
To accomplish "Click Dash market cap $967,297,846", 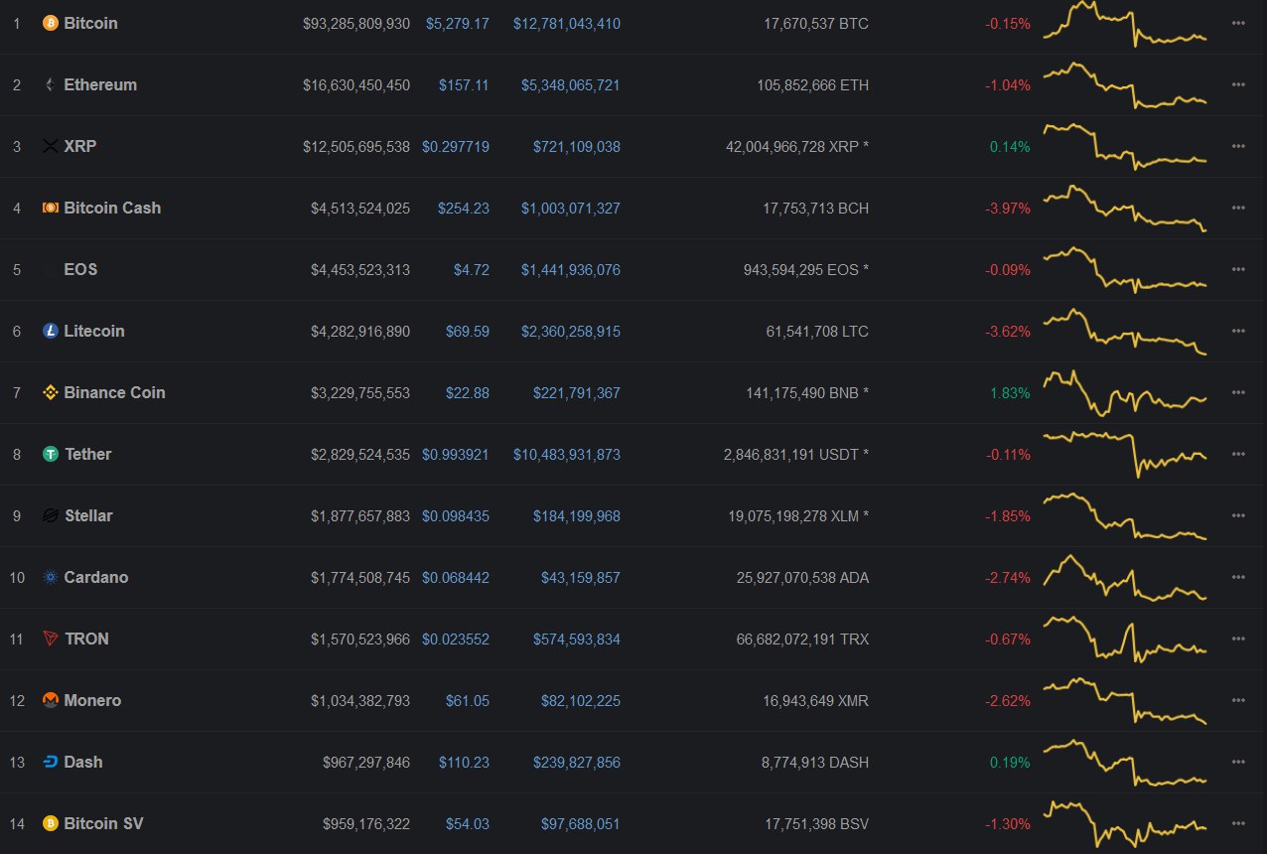I will [x=366, y=762].
